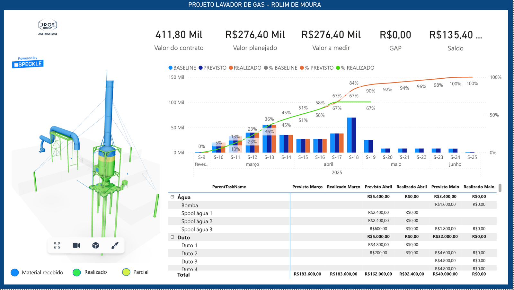Collapse the Água row group
The image size is (514, 290).
pos(173,197)
